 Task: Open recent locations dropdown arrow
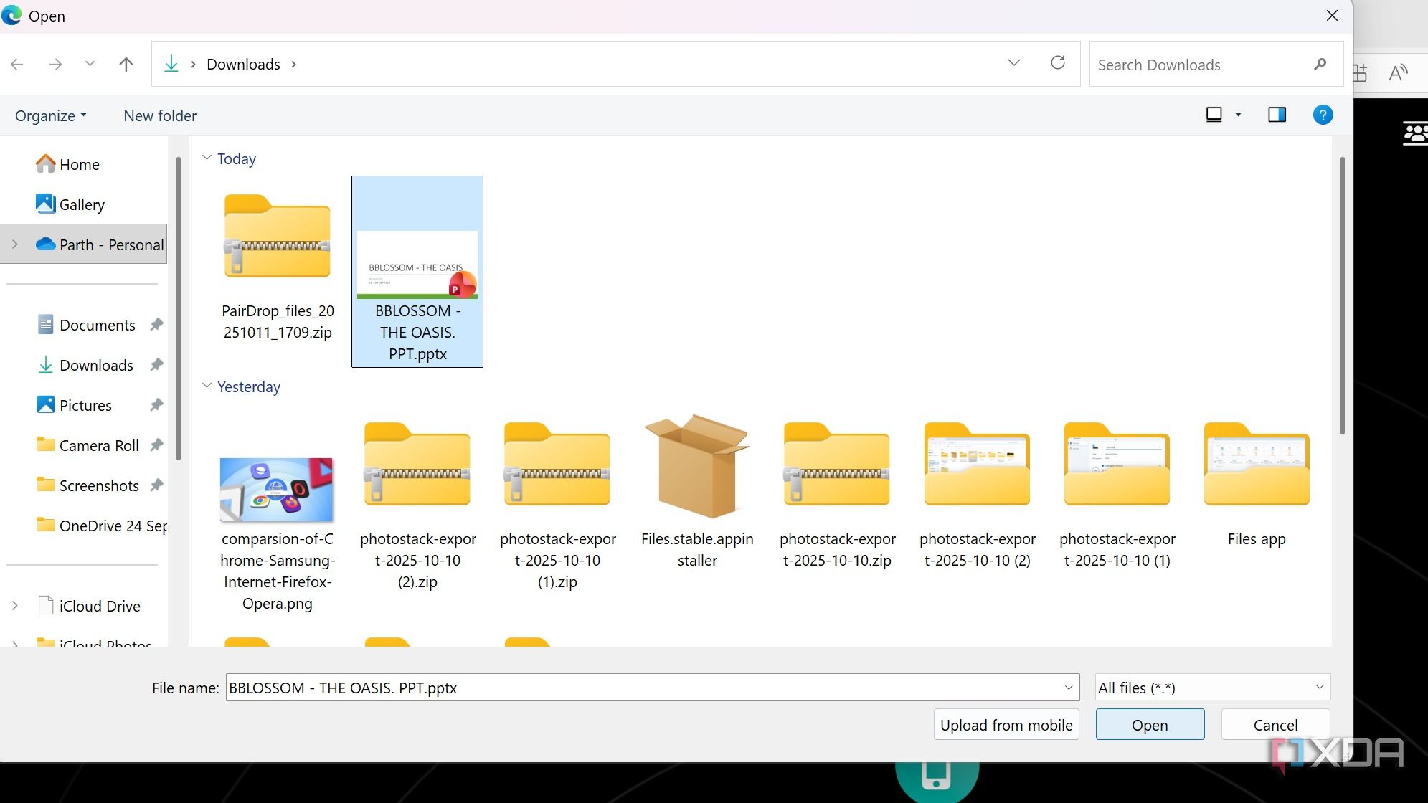click(x=90, y=64)
